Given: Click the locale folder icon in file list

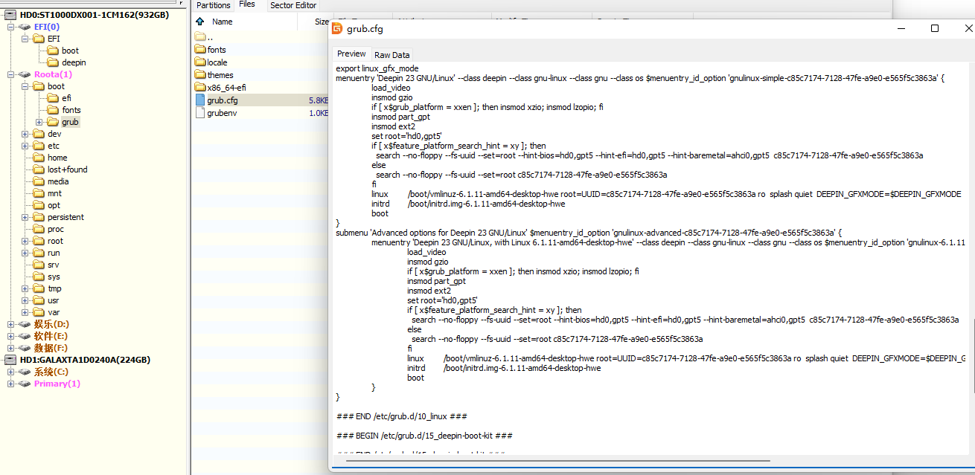Looking at the screenshot, I should point(200,62).
